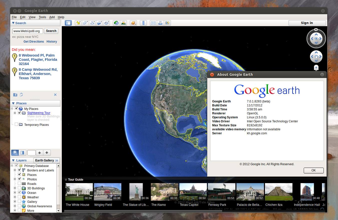The height and width of the screenshot is (220, 338).
Task: Open the File menu
Action: click(x=14, y=17)
